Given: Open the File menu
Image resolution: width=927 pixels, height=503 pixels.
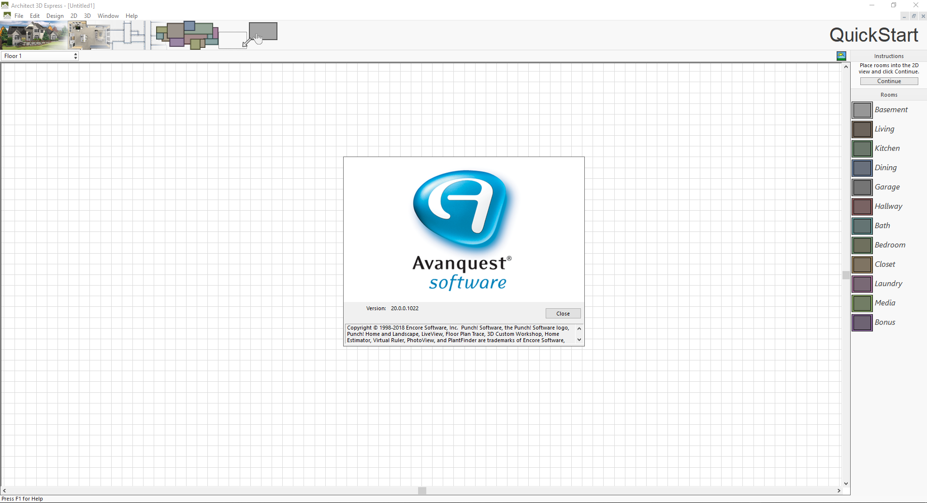Looking at the screenshot, I should [19, 16].
